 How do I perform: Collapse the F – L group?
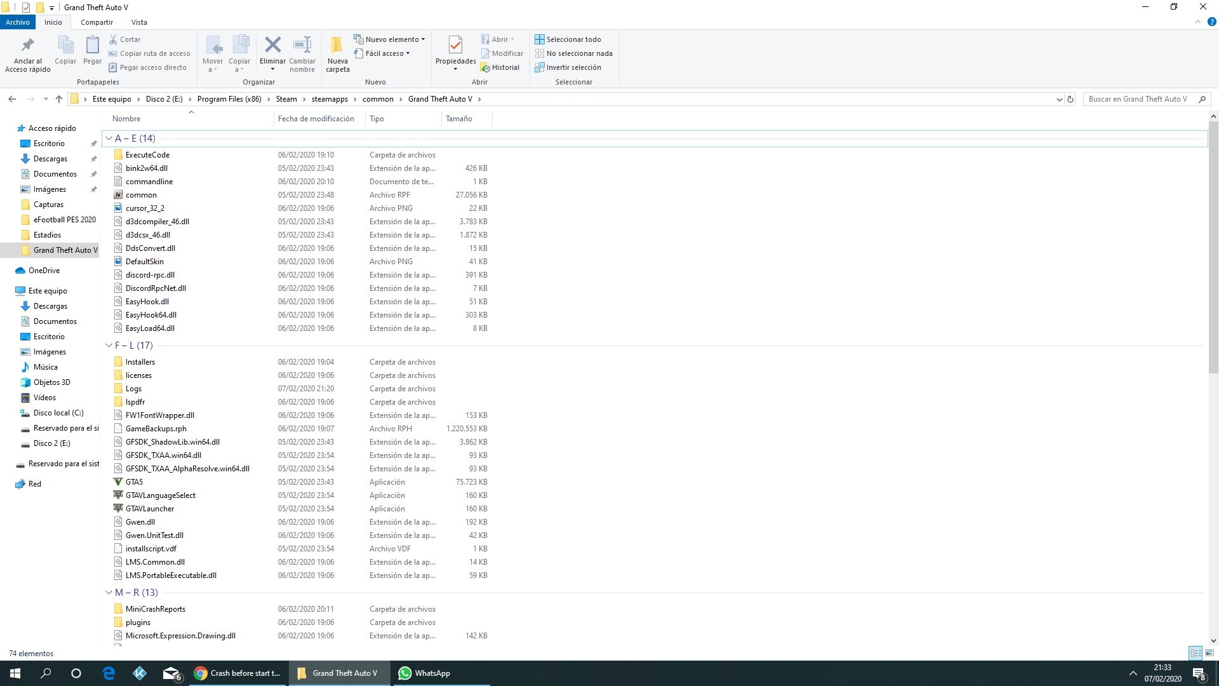(109, 346)
